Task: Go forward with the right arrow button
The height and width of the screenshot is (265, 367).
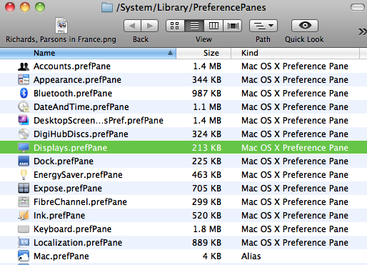Action: 150,26
